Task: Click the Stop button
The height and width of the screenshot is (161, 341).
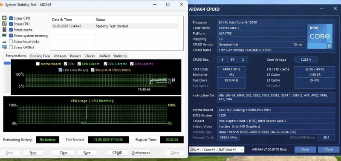Action: (x=33, y=153)
